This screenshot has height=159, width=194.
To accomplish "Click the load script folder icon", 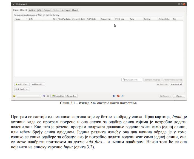I will pos(14,96).
